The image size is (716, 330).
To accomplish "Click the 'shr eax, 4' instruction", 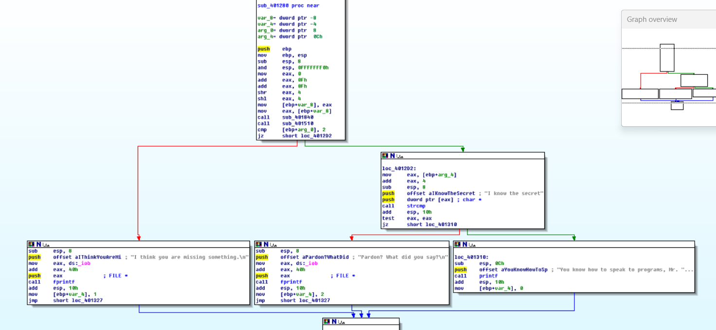I will (x=279, y=92).
